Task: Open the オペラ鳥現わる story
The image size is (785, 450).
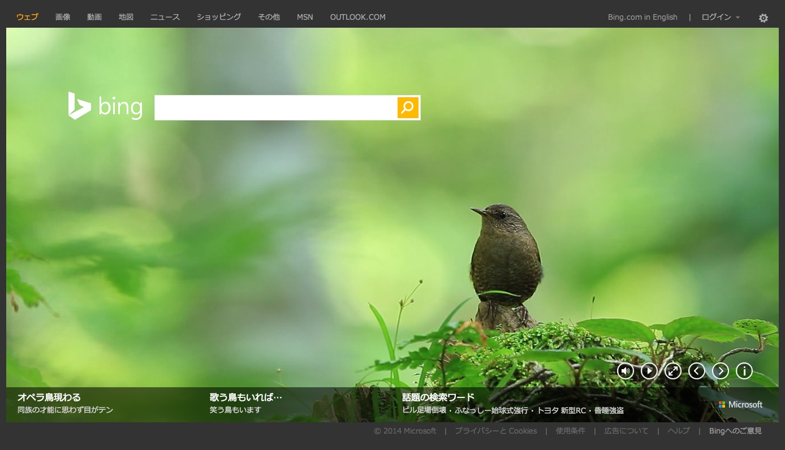Action: tap(49, 397)
